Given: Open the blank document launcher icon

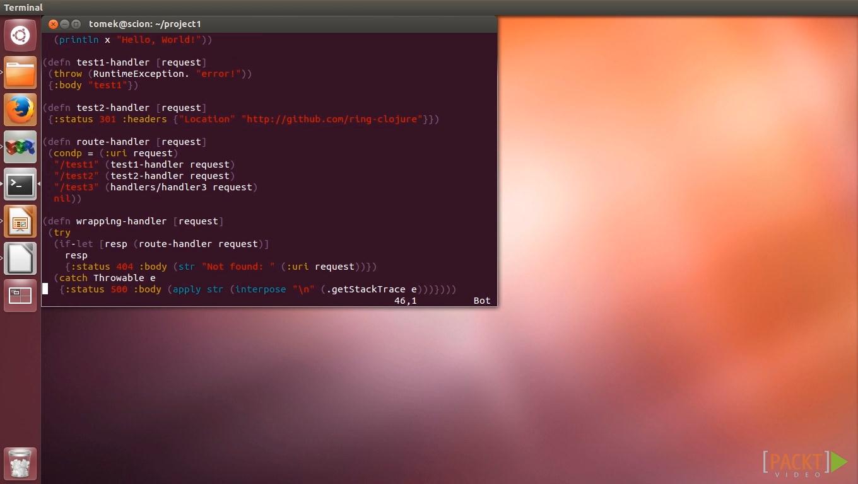Looking at the screenshot, I should [x=20, y=258].
